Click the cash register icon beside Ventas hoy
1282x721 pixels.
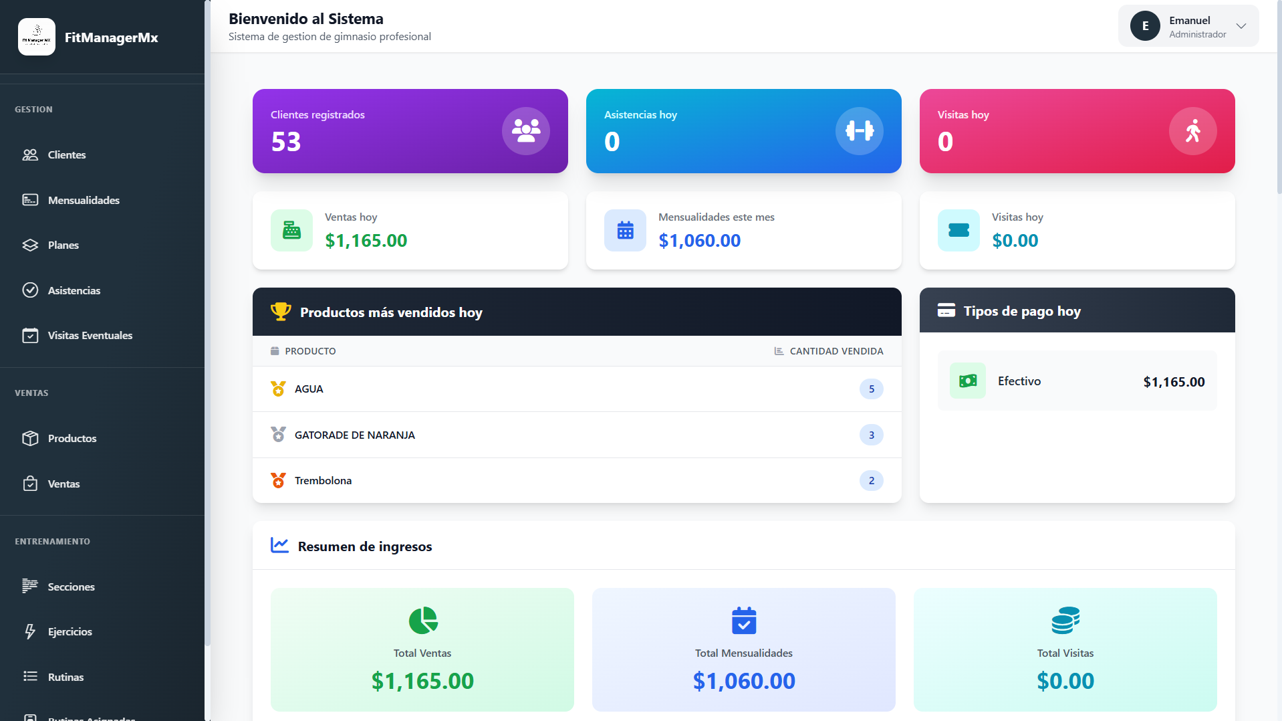point(291,231)
